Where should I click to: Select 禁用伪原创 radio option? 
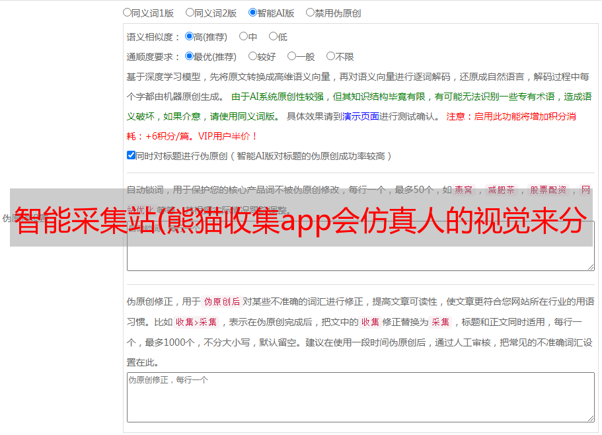[x=310, y=13]
